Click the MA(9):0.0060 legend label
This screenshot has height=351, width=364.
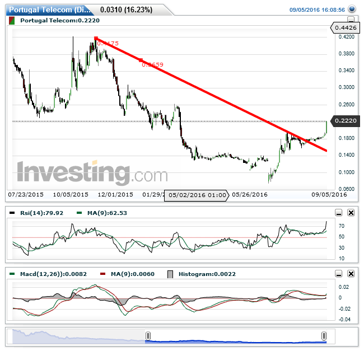pyautogui.click(x=133, y=274)
